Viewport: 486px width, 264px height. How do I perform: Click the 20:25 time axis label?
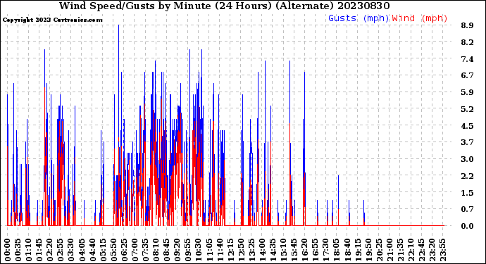[x=379, y=250]
